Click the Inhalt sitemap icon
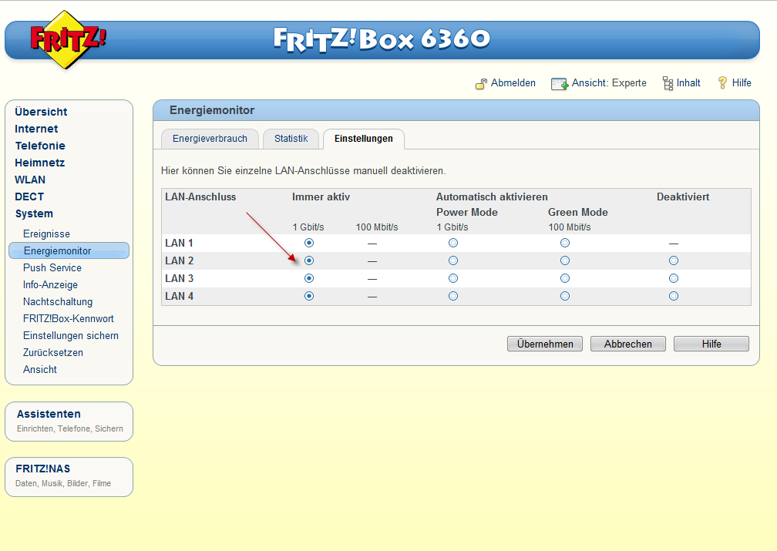Viewport: 777px width, 551px height. [668, 83]
